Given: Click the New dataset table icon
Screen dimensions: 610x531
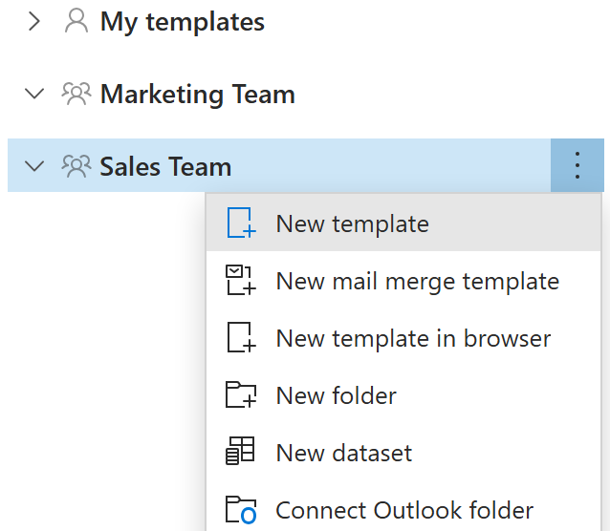Looking at the screenshot, I should (241, 452).
